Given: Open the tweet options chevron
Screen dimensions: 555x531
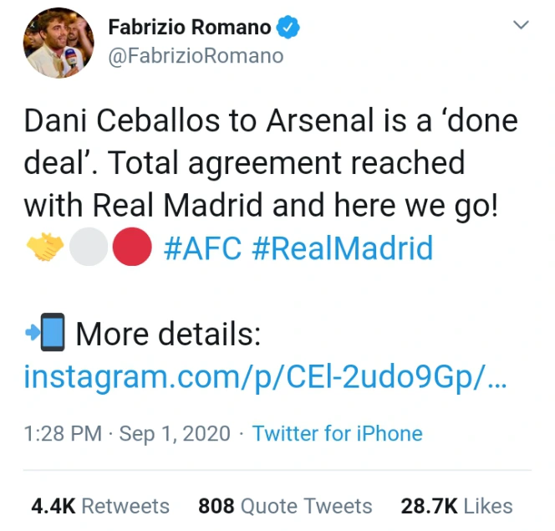Looking at the screenshot, I should (x=521, y=25).
